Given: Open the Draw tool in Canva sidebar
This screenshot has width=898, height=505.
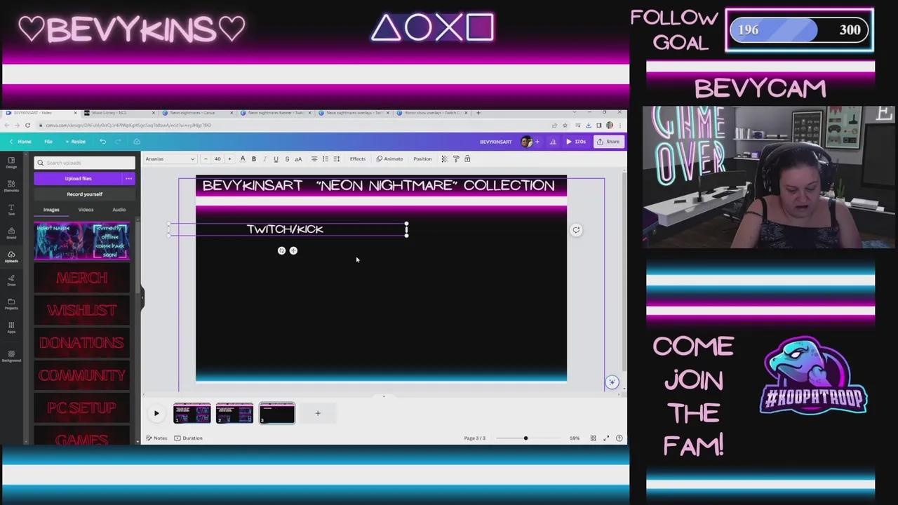Looking at the screenshot, I should click(11, 281).
